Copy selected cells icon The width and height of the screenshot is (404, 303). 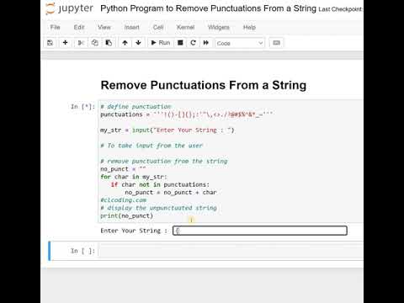point(95,43)
